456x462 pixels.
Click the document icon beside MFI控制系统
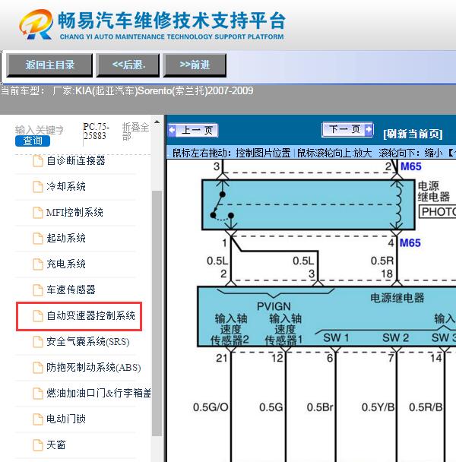point(38,213)
